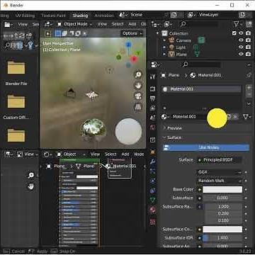The width and height of the screenshot is (255, 255).
Task: Open the World properties tab
Action: tap(153, 127)
